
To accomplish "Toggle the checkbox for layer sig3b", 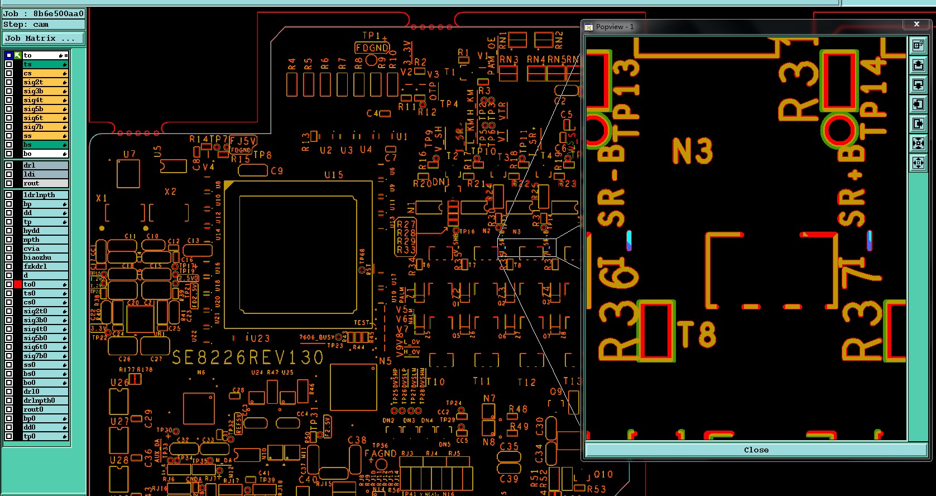I will click(9, 91).
